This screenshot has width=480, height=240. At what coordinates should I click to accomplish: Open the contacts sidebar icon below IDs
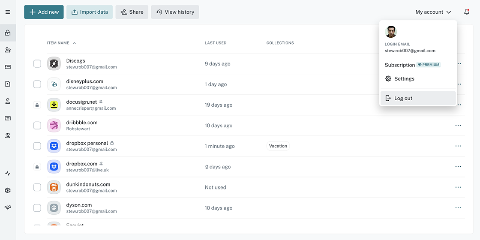(x=8, y=135)
